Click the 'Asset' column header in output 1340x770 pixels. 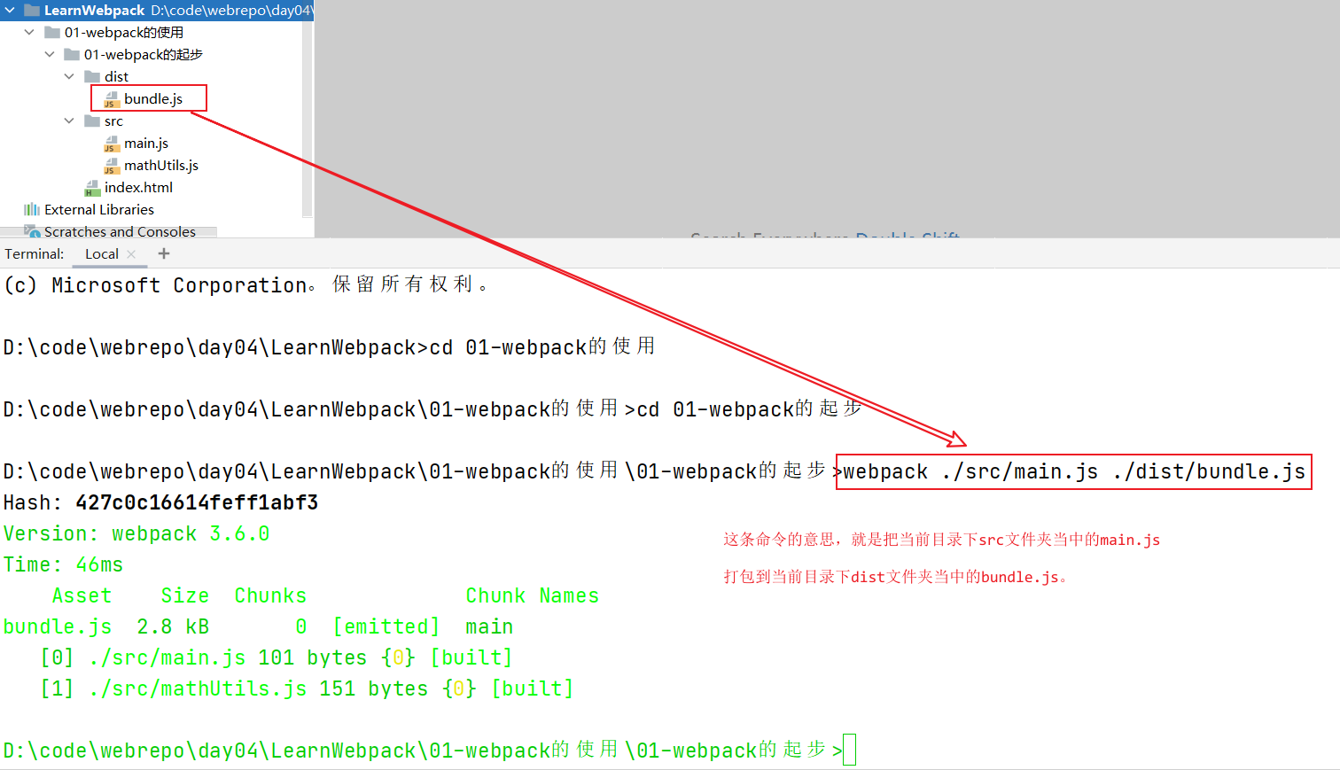(x=82, y=595)
